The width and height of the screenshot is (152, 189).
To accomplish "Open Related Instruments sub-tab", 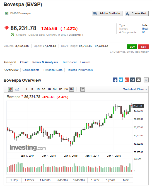I will point(79,70).
